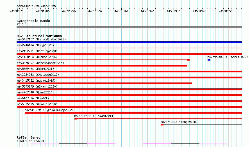The height and width of the screenshot is (147, 250).
Task: Select the small blue nsv5959546 Almarri2020 block
Action: [x=209, y=60]
